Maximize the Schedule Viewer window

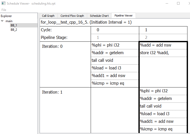178,4
